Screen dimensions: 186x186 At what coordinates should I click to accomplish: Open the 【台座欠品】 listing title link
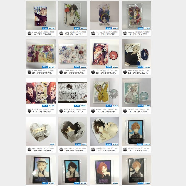pos(74,34)
